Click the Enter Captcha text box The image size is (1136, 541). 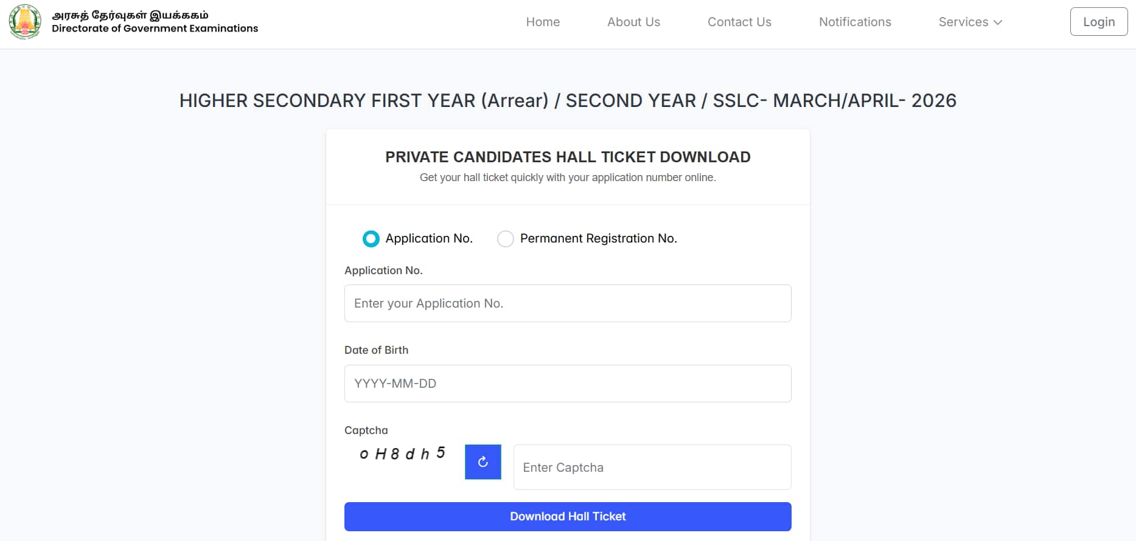pyautogui.click(x=652, y=467)
